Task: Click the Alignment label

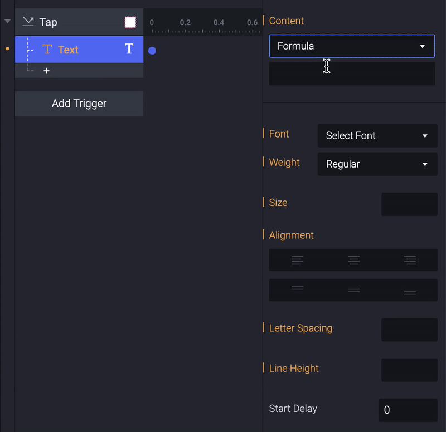Action: pyautogui.click(x=291, y=235)
